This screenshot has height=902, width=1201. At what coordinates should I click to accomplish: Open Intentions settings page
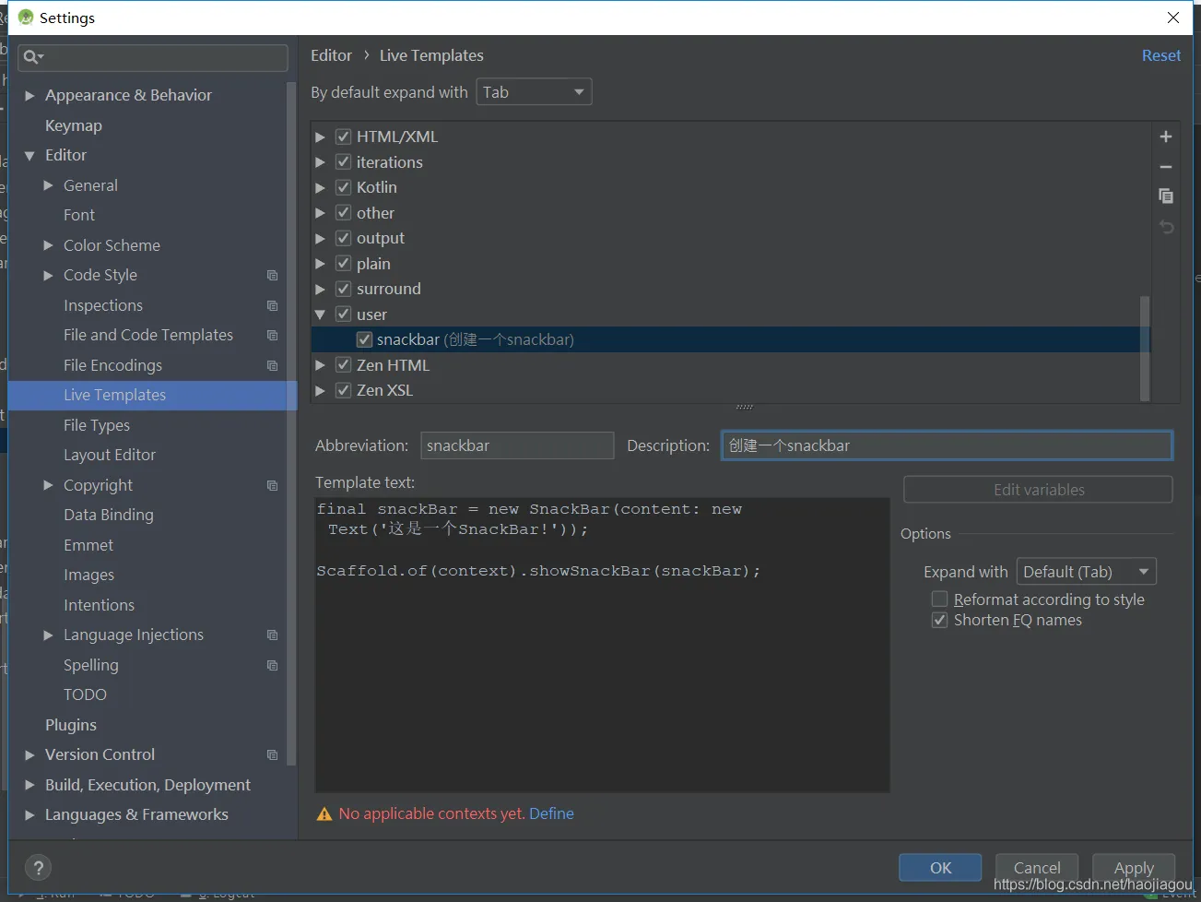click(x=99, y=605)
